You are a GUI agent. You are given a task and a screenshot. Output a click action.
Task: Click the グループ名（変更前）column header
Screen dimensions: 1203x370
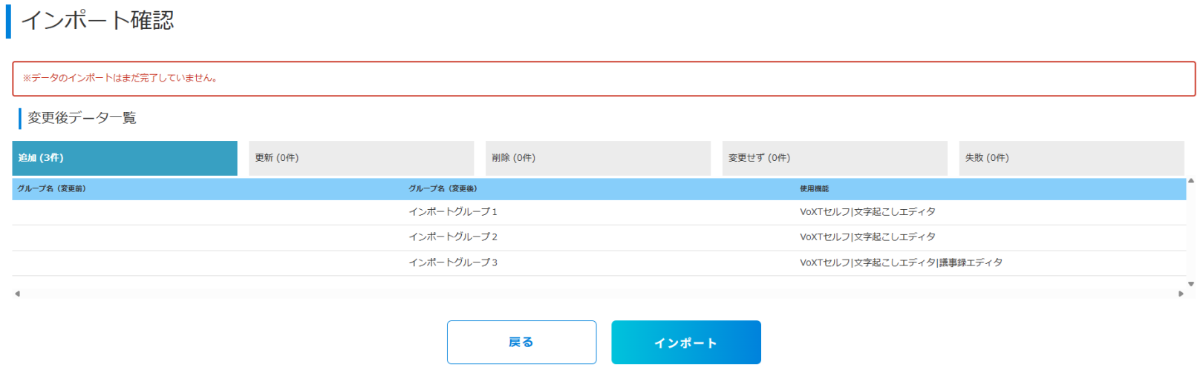(52, 189)
